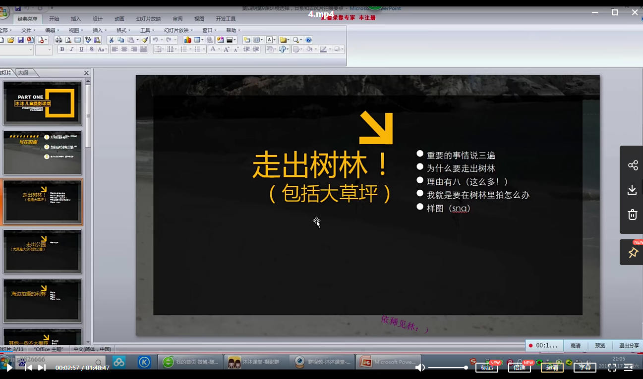Click the share icon in the video sidebar
The image size is (643, 379).
click(632, 165)
